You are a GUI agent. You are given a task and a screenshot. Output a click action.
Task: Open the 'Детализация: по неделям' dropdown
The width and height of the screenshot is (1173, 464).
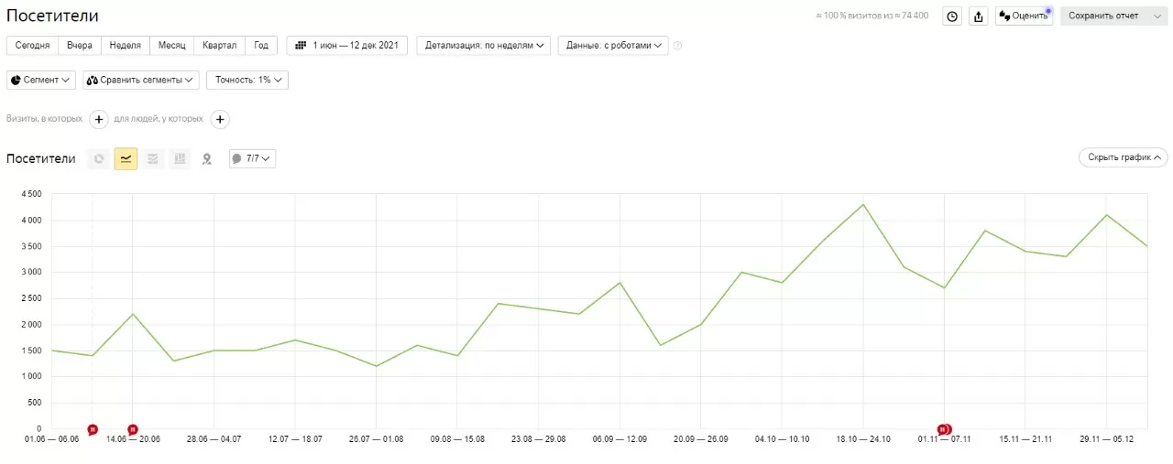click(483, 45)
